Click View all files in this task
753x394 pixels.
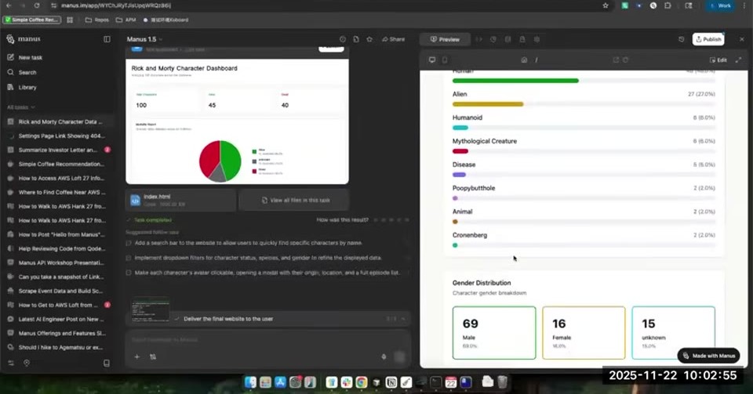pos(294,201)
